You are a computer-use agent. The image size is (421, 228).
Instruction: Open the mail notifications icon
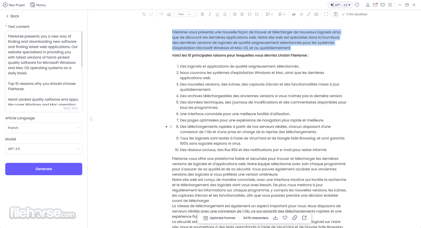pyautogui.click(x=375, y=5)
